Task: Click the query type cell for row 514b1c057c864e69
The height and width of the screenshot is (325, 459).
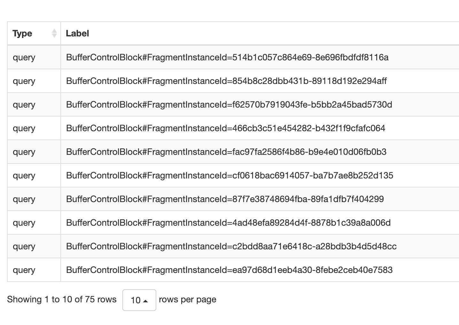Action: click(x=24, y=57)
